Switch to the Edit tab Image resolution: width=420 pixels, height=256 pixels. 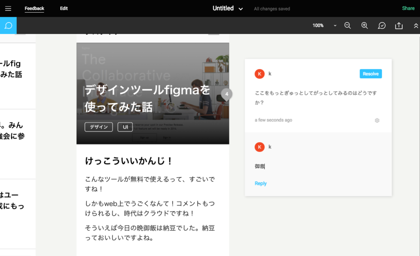pos(64,8)
